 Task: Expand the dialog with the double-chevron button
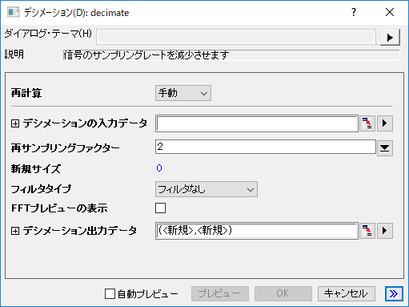pyautogui.click(x=394, y=293)
